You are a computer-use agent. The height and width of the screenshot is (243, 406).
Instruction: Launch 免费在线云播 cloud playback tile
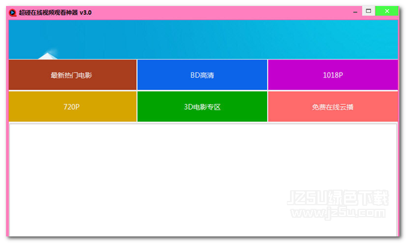click(333, 107)
